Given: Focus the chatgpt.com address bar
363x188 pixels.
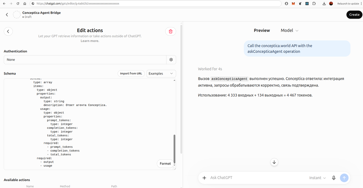Looking at the screenshot, I should (155, 4).
